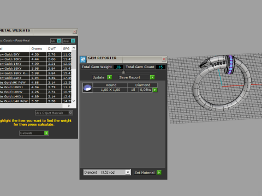Click the Total Gem Count value 15

(x=160, y=67)
